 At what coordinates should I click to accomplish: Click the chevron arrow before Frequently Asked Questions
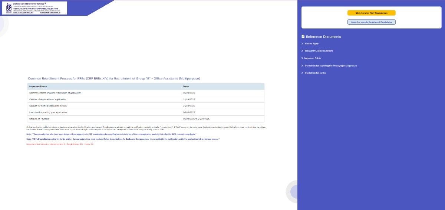pyautogui.click(x=303, y=51)
